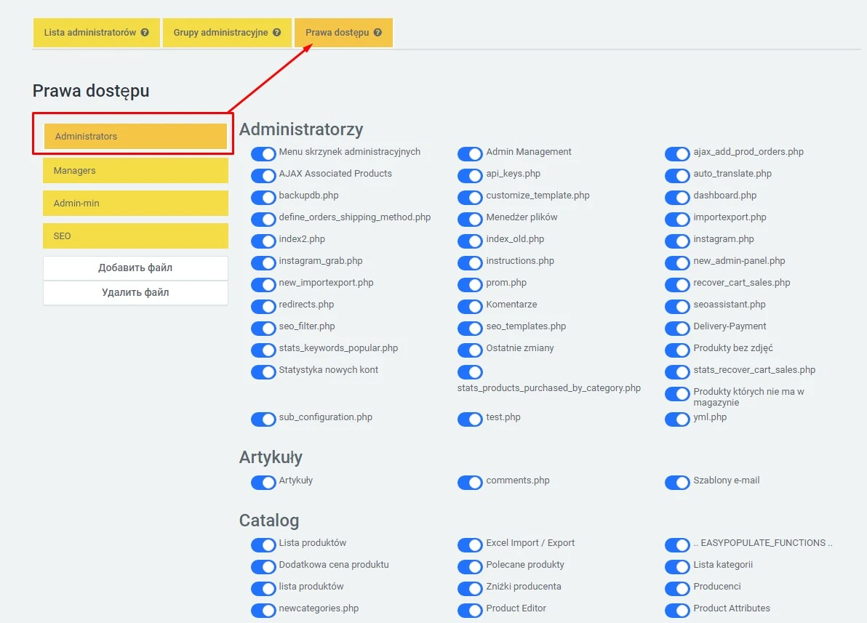Toggle the Excel Import / Export switch
The height and width of the screenshot is (623, 867).
(x=470, y=545)
